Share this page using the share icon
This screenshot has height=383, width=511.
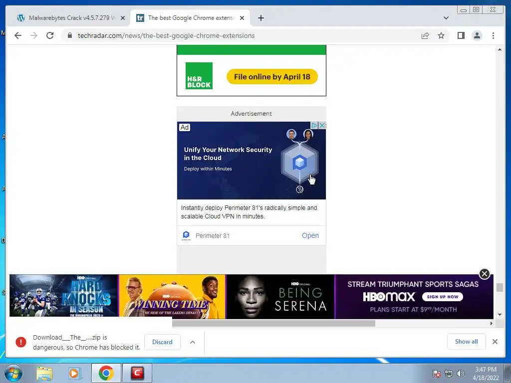click(425, 35)
